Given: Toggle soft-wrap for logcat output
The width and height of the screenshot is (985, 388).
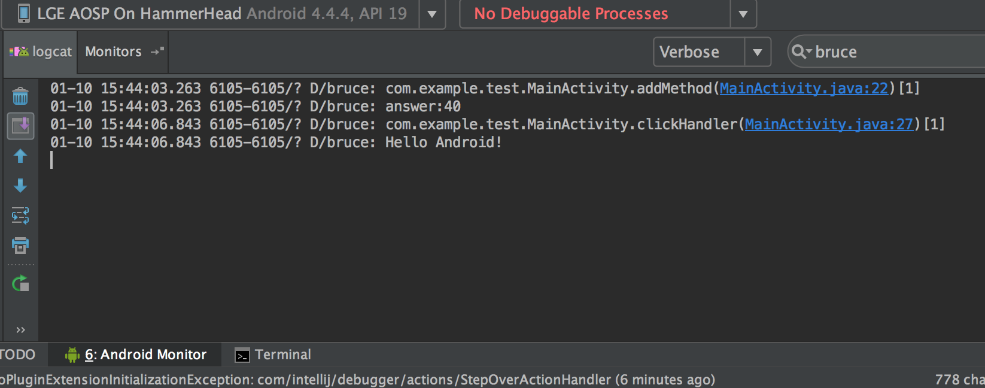Looking at the screenshot, I should tap(20, 216).
